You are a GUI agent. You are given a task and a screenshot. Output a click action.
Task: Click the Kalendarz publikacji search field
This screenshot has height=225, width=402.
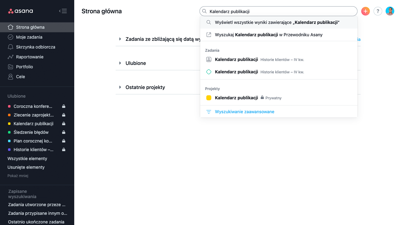[x=278, y=11]
